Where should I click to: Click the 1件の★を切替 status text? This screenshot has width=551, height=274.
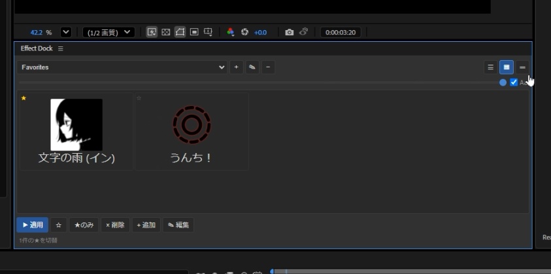[x=39, y=241]
